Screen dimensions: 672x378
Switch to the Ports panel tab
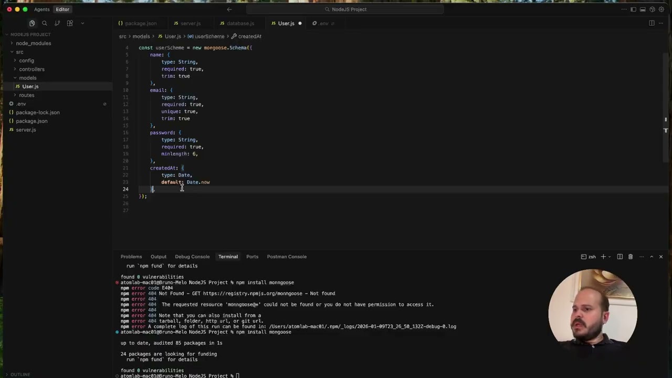point(253,257)
